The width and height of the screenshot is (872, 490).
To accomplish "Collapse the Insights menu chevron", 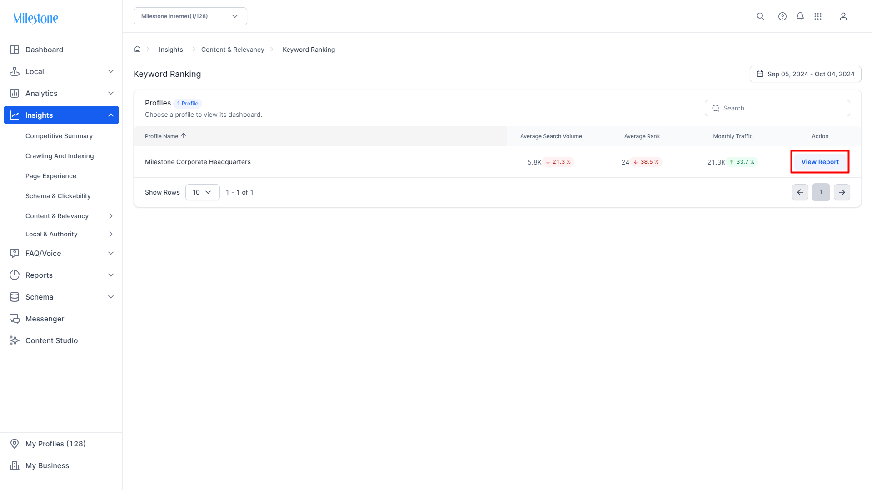I will tap(111, 115).
